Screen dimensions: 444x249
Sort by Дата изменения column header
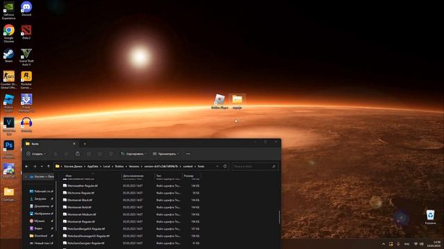click(x=138, y=176)
